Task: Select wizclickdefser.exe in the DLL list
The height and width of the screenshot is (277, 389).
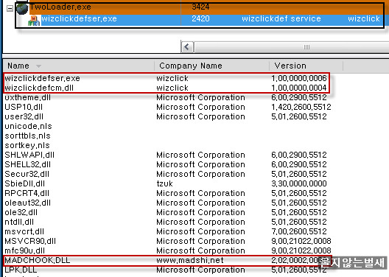Action: click(167, 78)
